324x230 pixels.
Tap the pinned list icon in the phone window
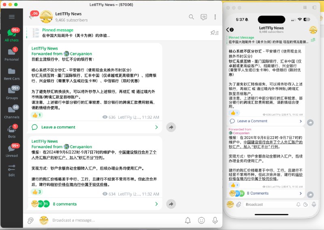coord(313,40)
